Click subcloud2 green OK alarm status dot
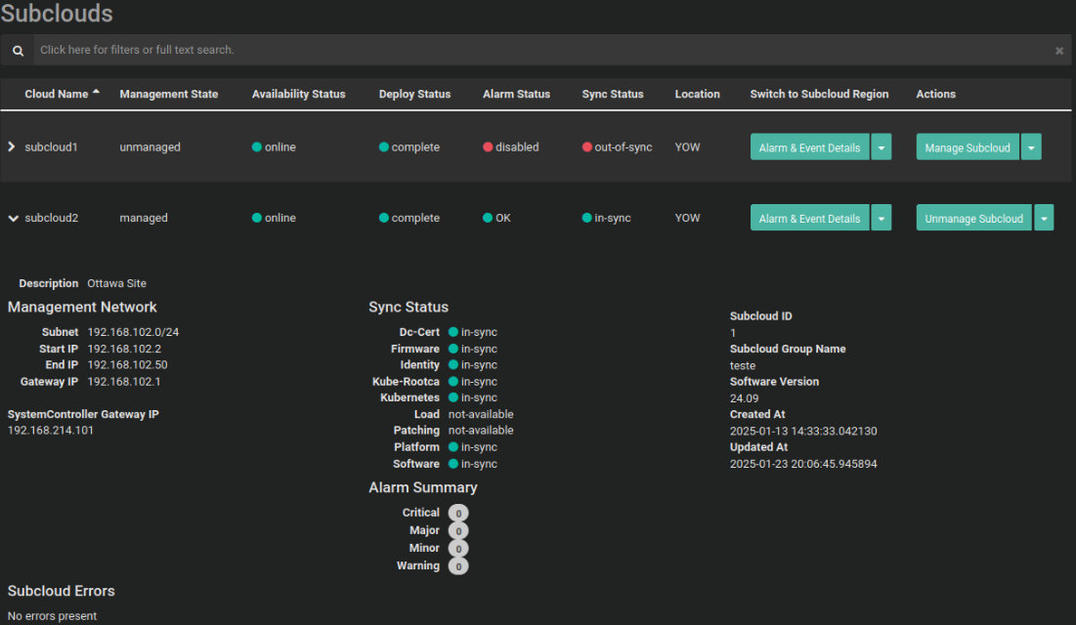The image size is (1076, 625). tap(488, 219)
